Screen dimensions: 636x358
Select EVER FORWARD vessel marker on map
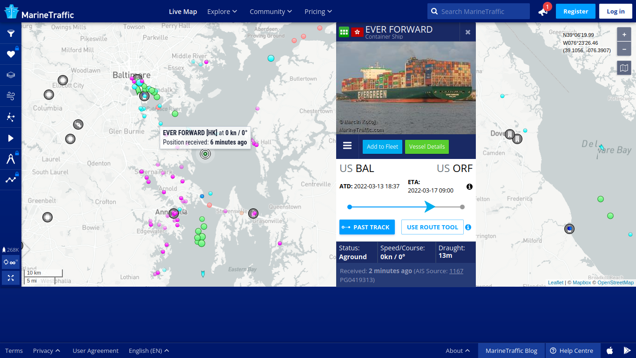tap(205, 154)
